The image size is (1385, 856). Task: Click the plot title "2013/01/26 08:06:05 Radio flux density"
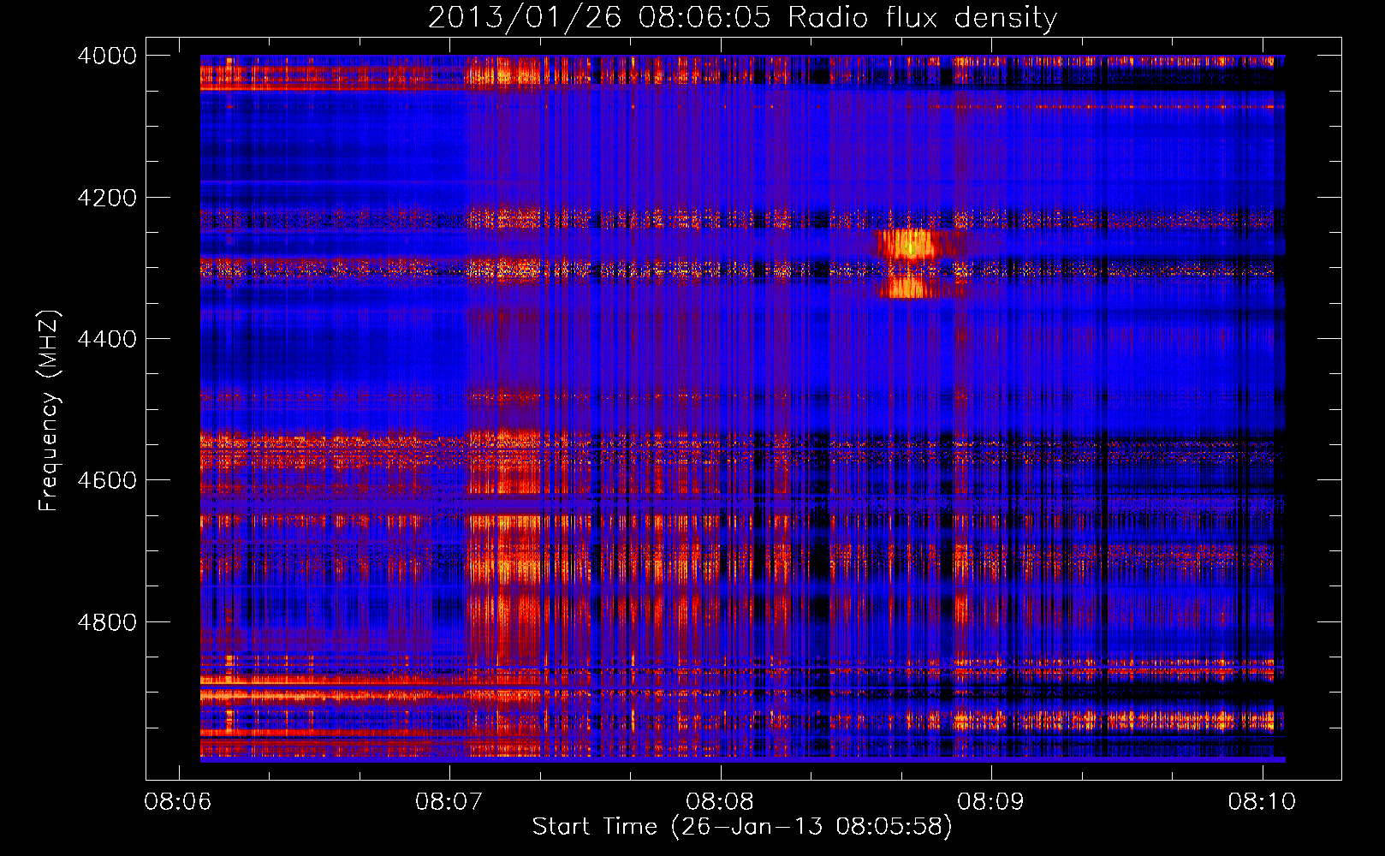click(742, 18)
